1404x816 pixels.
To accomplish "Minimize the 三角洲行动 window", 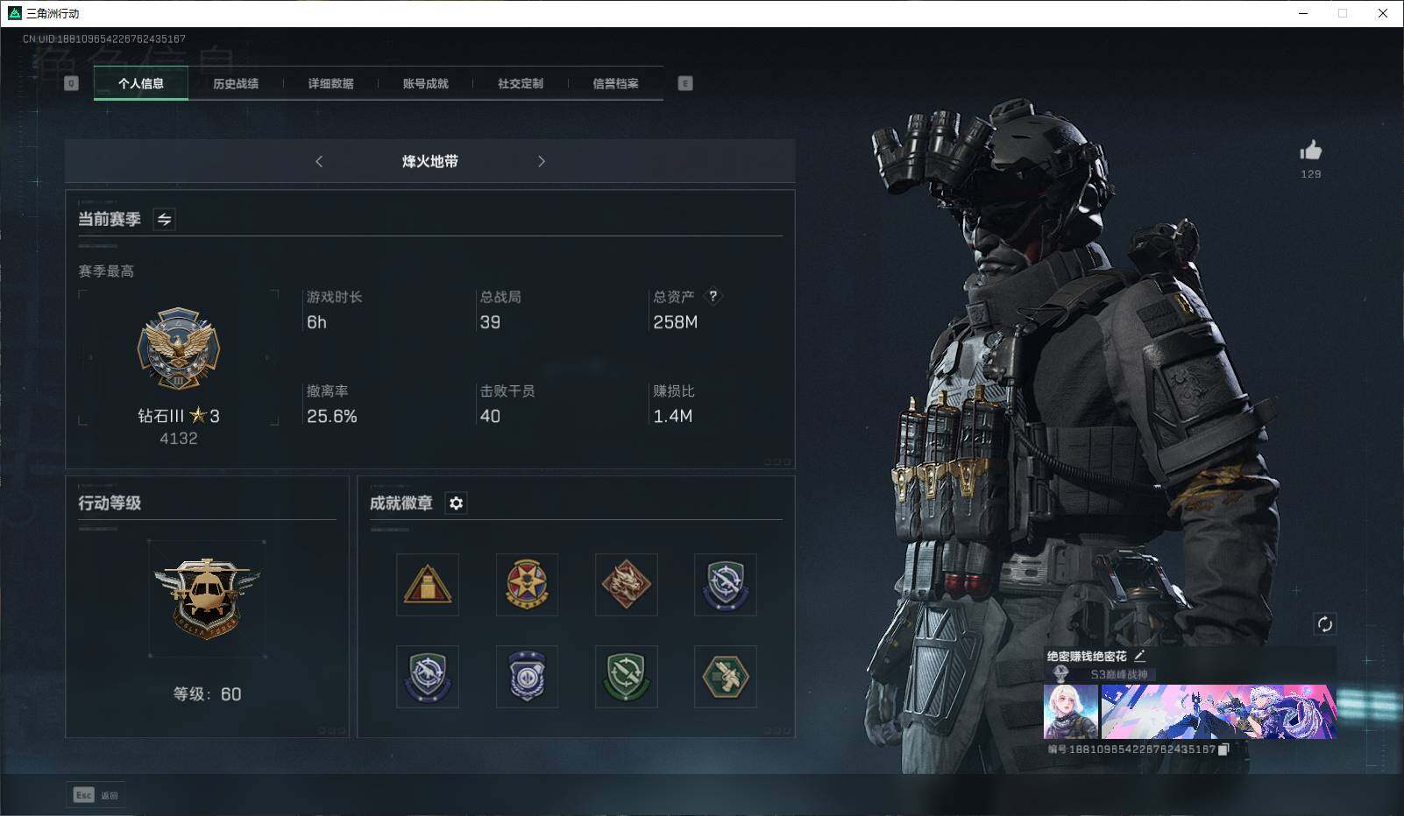I will [1303, 13].
